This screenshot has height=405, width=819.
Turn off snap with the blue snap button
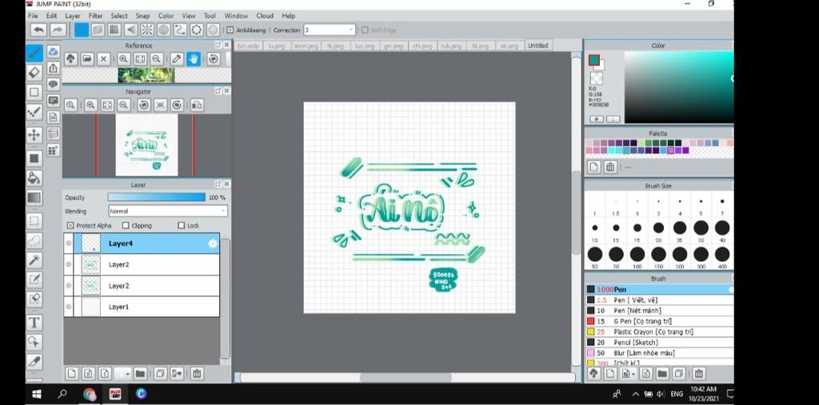pos(81,30)
